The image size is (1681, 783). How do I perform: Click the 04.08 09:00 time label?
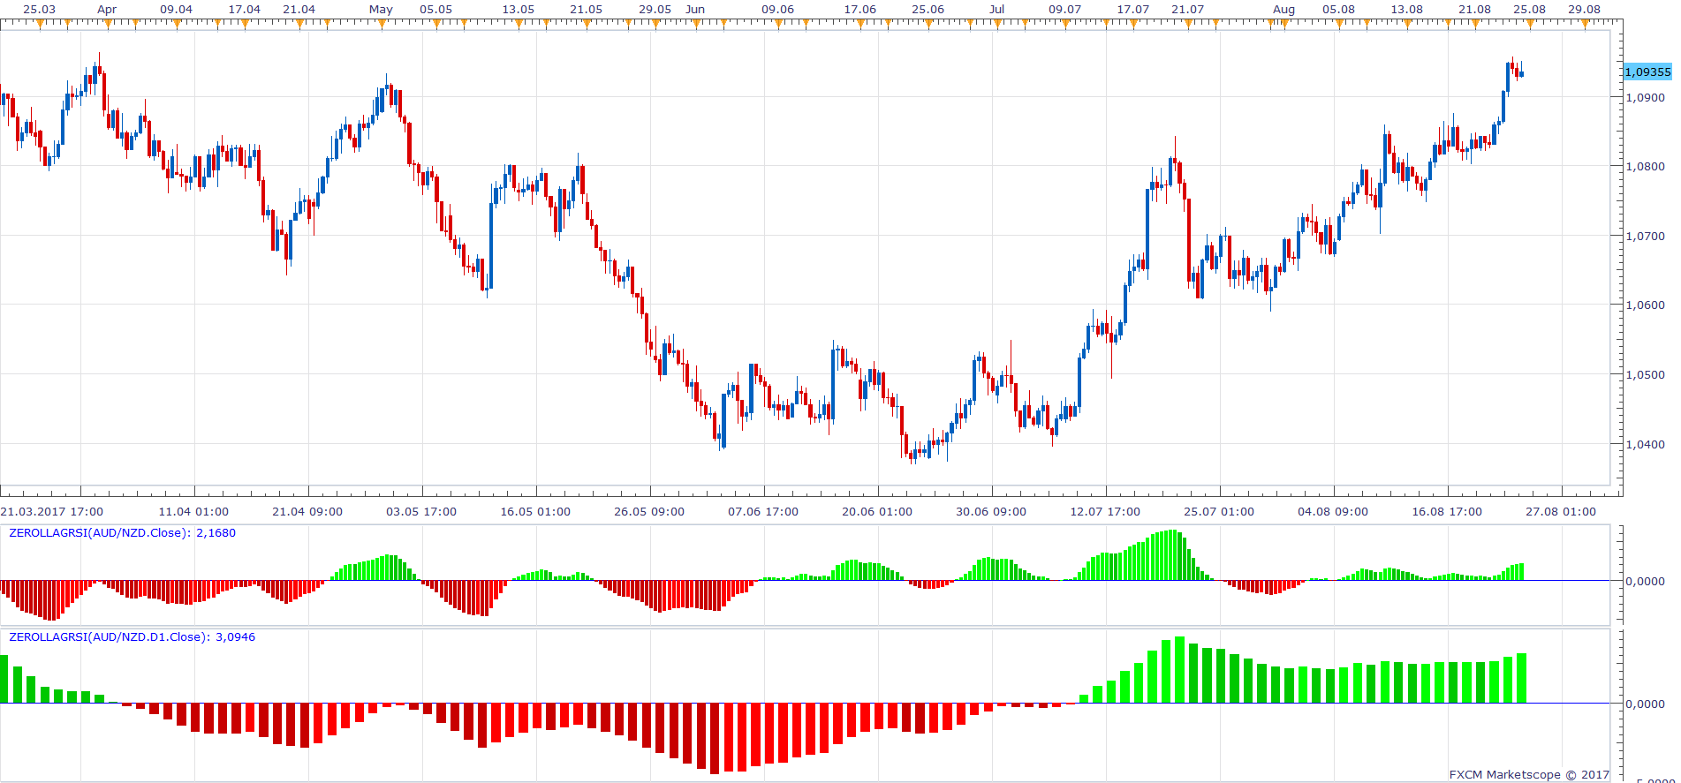tap(1333, 512)
